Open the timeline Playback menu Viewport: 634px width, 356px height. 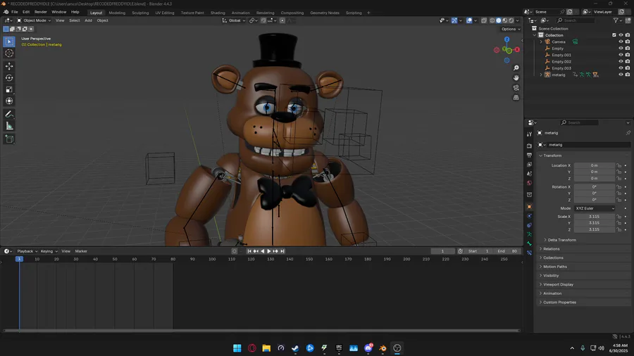(x=27, y=251)
